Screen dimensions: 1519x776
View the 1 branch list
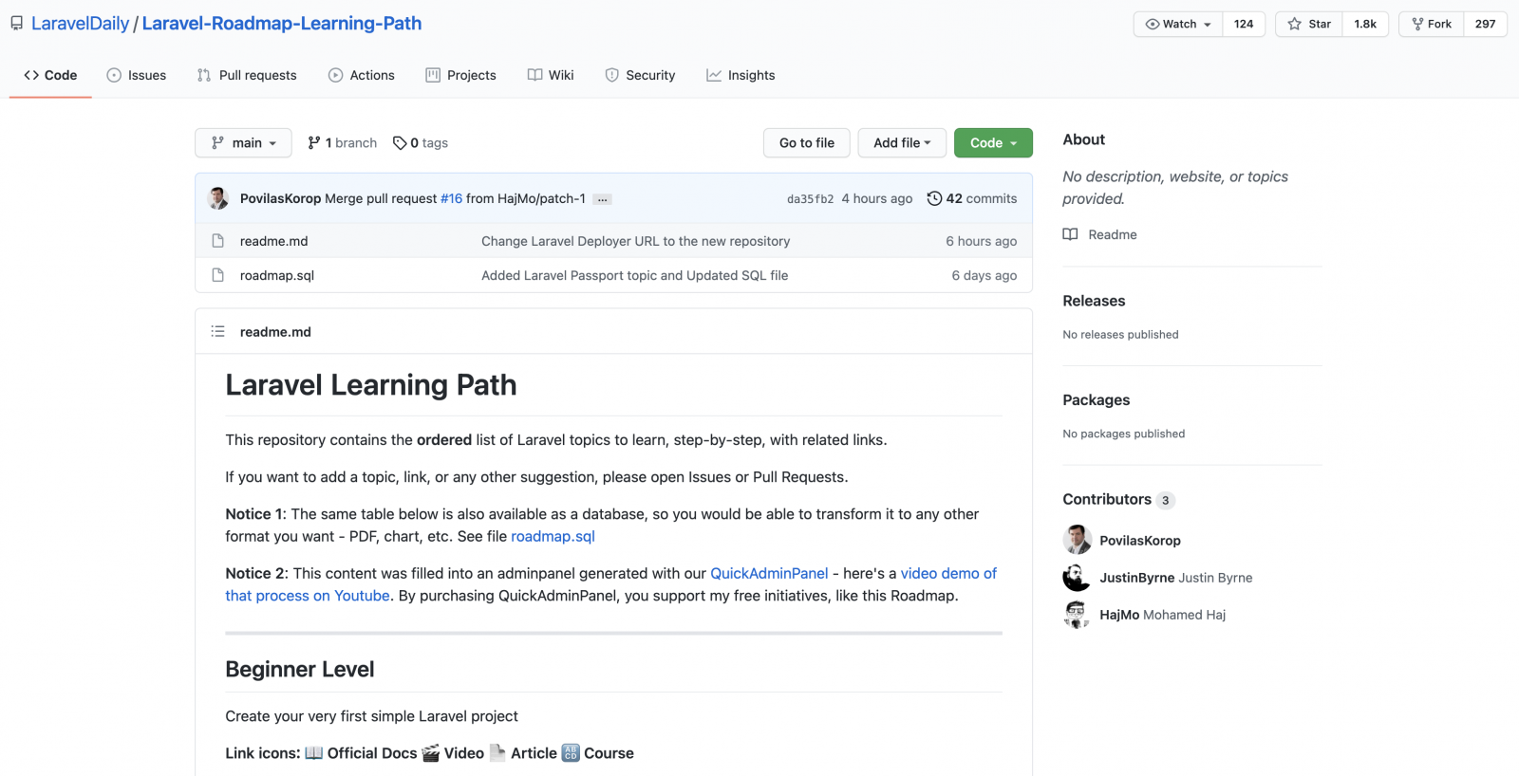[342, 143]
